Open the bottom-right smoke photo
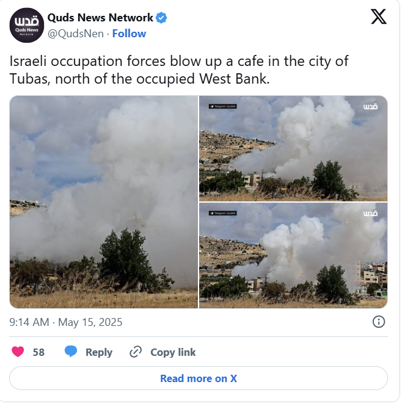The image size is (416, 412). click(x=293, y=256)
